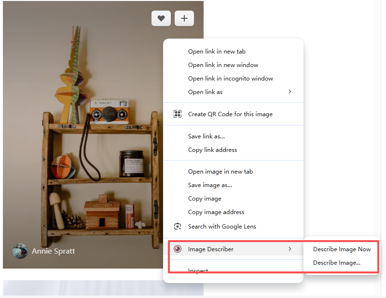
Task: Select Save image as option
Action: (x=210, y=185)
